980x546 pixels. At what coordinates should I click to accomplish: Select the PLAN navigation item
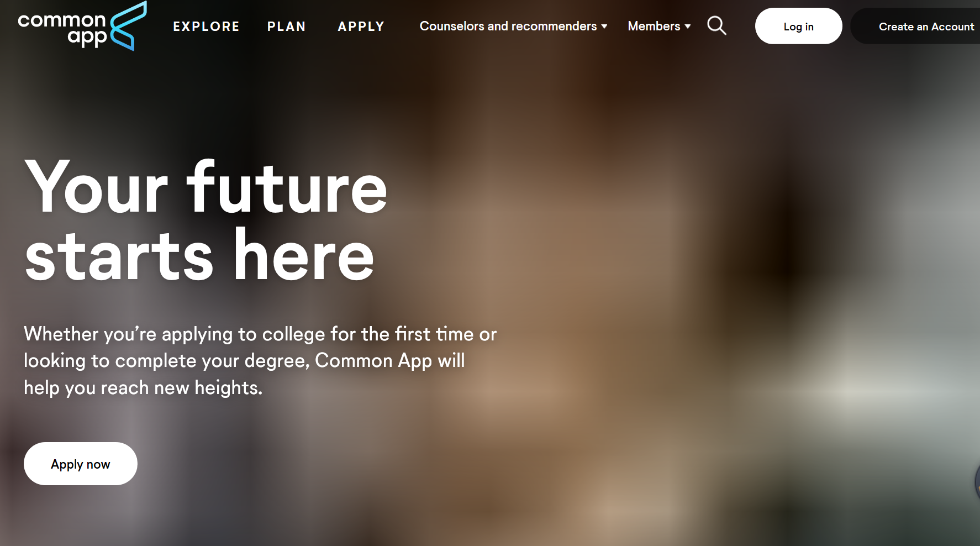[x=287, y=27]
